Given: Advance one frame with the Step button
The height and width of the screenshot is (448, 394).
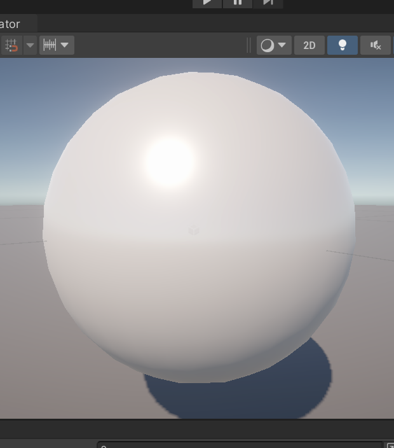Looking at the screenshot, I should tap(268, 3).
